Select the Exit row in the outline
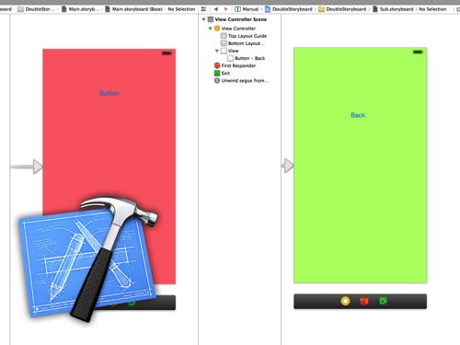The height and width of the screenshot is (345, 460). [x=222, y=73]
